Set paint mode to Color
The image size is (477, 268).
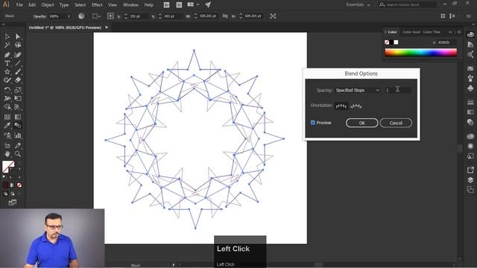(5, 185)
